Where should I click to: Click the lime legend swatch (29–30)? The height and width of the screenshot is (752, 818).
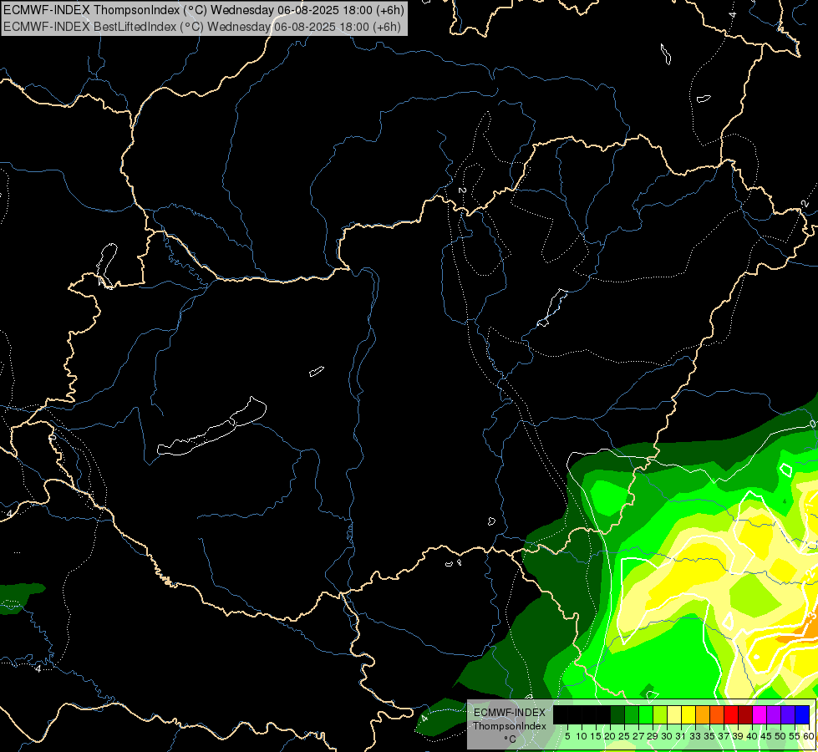pos(660,714)
